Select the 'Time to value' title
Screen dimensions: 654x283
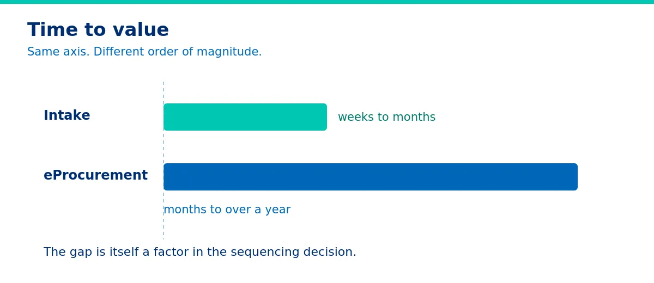98,30
